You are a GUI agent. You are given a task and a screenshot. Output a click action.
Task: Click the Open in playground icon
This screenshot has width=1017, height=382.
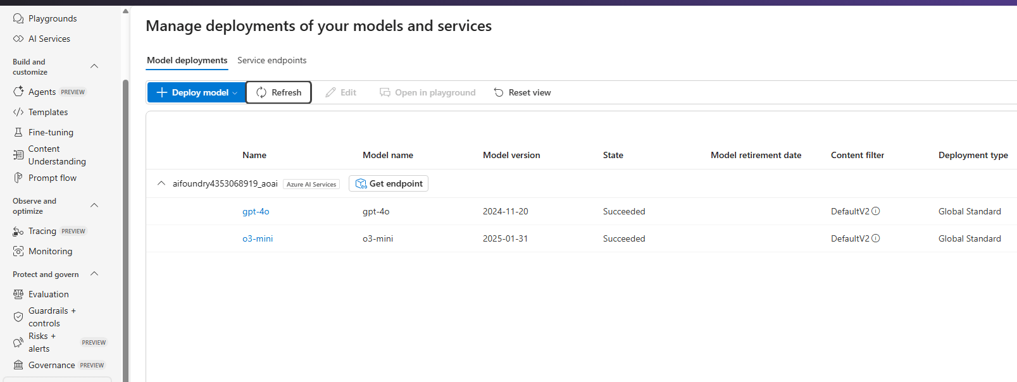385,92
